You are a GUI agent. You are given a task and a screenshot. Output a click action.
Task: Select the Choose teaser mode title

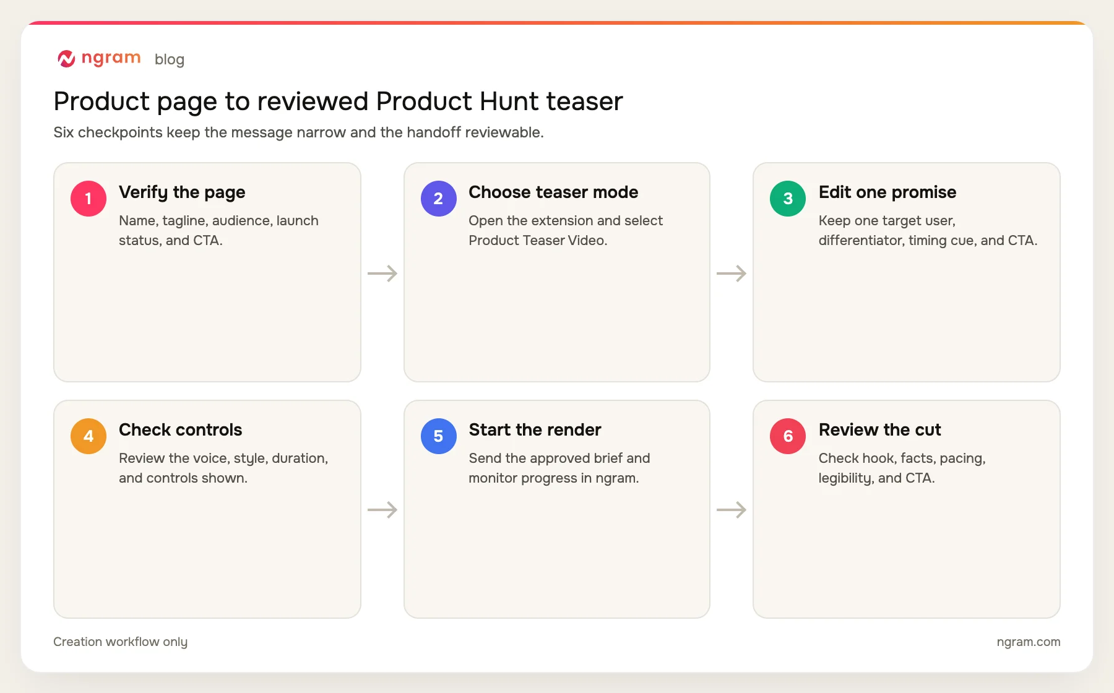553,192
